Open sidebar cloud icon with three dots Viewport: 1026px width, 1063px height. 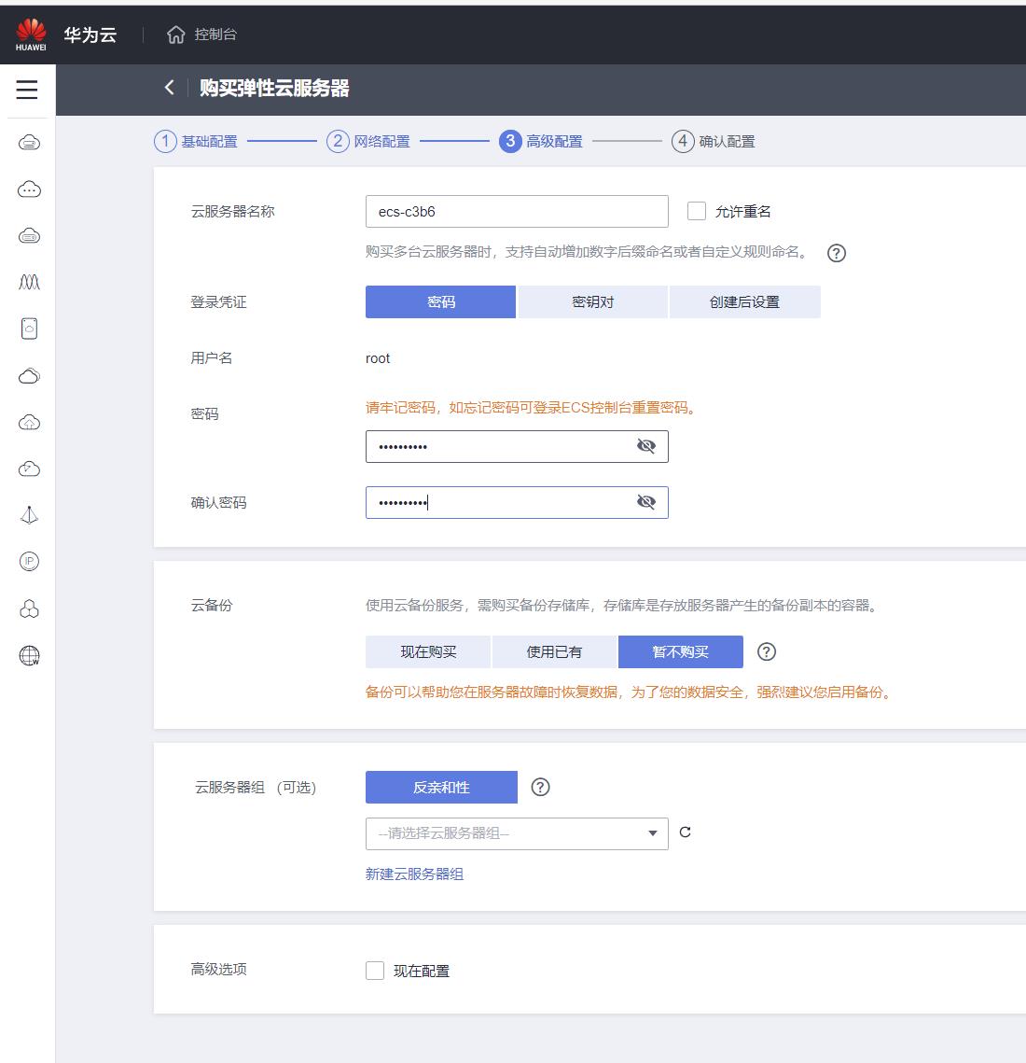coord(29,189)
